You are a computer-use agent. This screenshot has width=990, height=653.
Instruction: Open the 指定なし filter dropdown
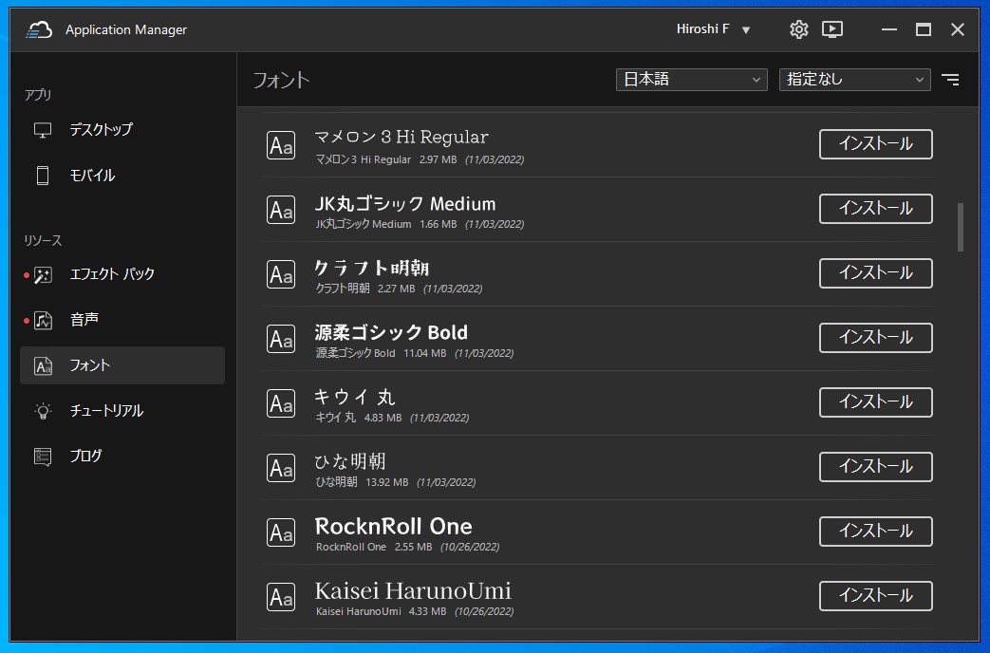(x=855, y=80)
